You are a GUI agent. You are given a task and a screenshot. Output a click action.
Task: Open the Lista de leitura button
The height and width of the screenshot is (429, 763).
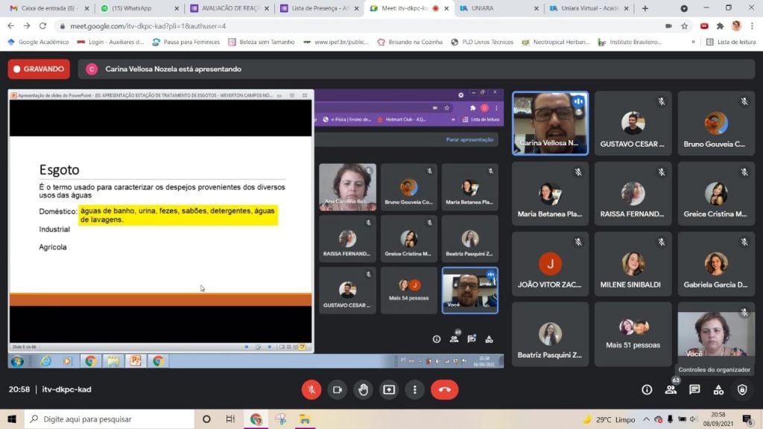pos(730,42)
